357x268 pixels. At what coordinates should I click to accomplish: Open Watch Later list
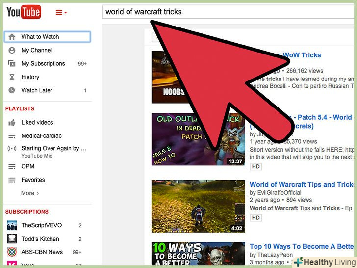pos(37,90)
